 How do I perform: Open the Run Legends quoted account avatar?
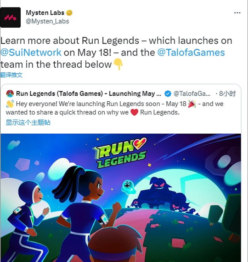tap(10, 93)
